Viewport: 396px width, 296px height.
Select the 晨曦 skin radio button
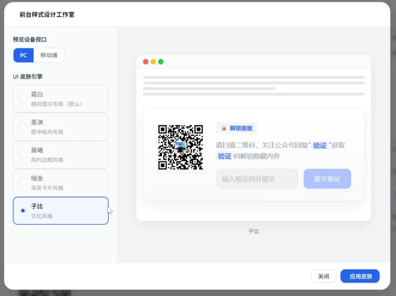tap(23, 154)
